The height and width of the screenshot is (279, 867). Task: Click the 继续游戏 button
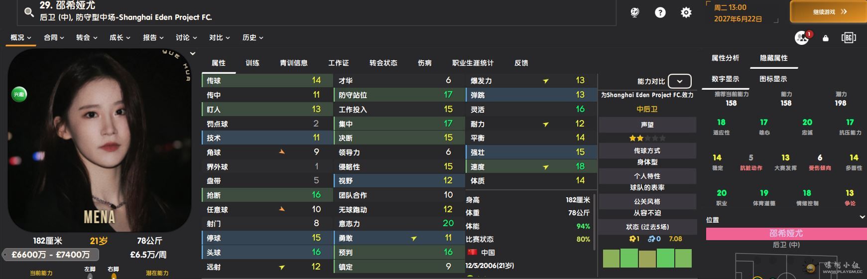point(828,11)
